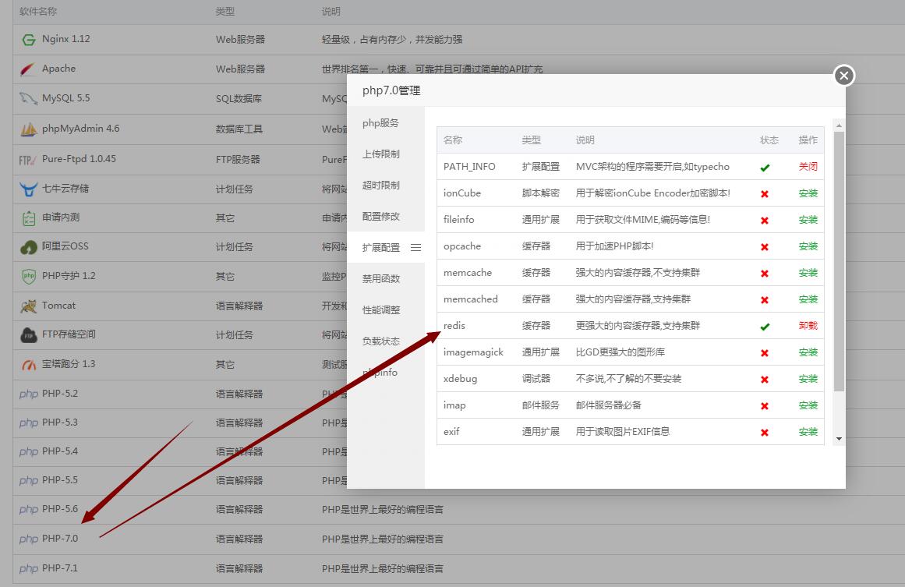Click 关闭 for PATH_INFO
The image size is (905, 587).
click(808, 167)
